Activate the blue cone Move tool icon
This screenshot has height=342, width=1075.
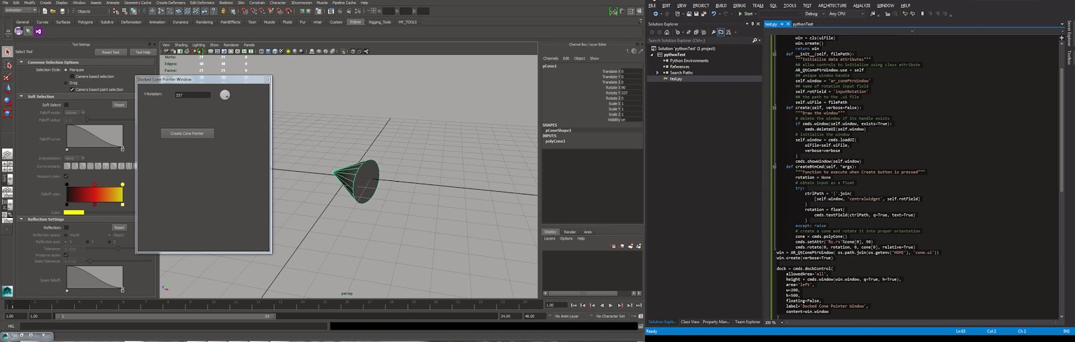(7, 89)
